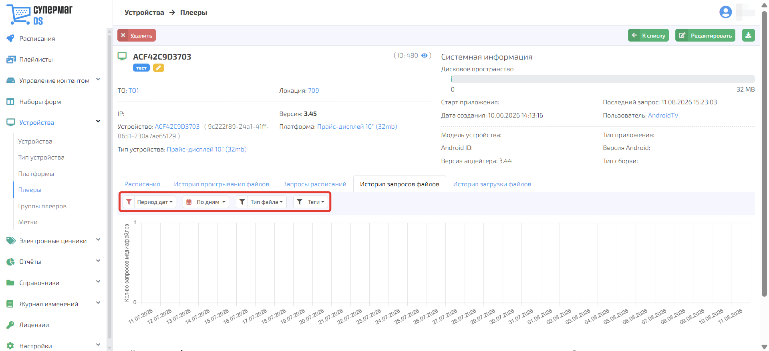Click the Настройки gear icon
769x351 pixels.
point(10,346)
